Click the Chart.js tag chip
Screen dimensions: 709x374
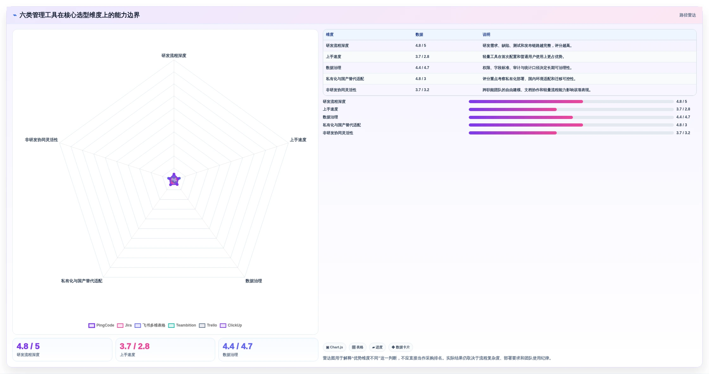coord(335,347)
